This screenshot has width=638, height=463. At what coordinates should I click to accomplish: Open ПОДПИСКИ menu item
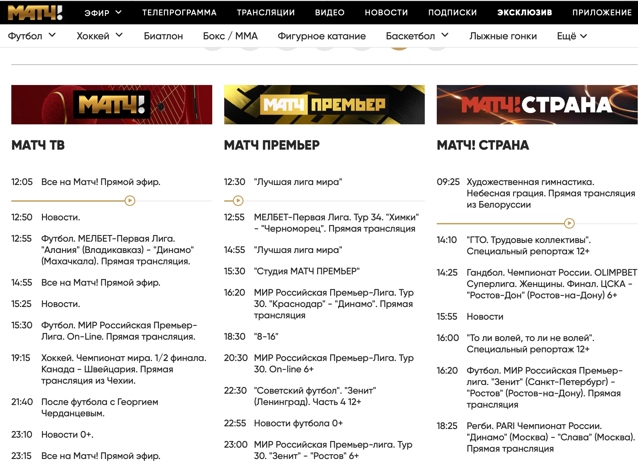point(452,12)
